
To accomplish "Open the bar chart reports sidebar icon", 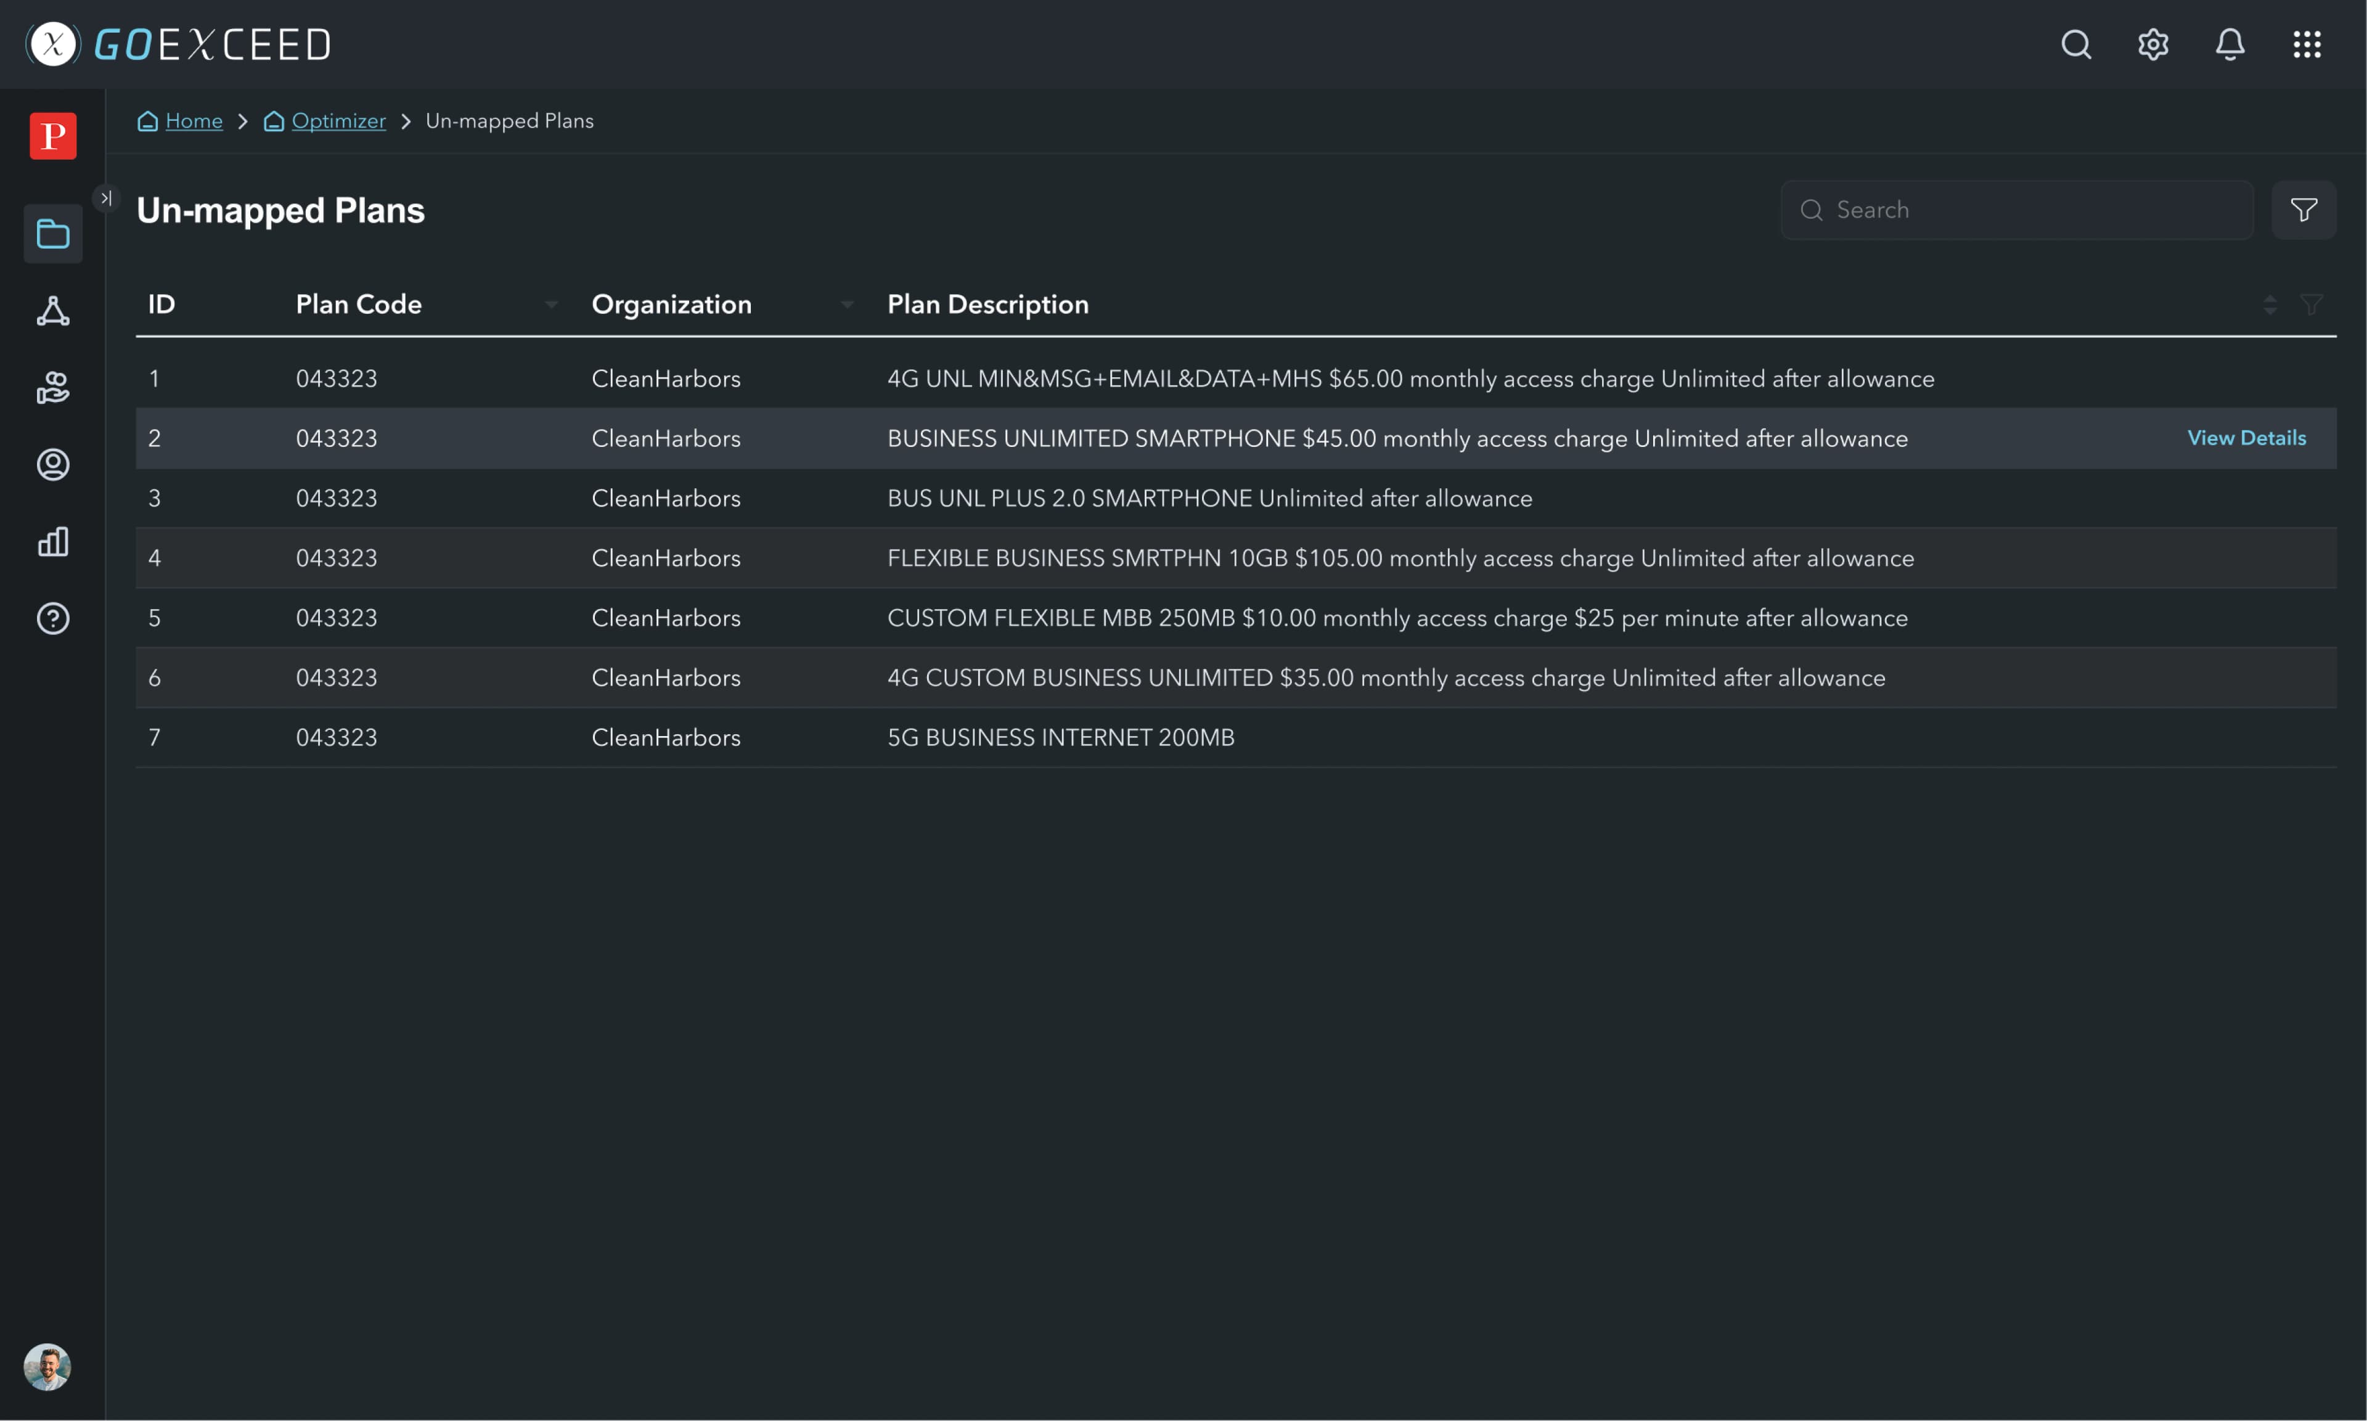I will pos(52,542).
